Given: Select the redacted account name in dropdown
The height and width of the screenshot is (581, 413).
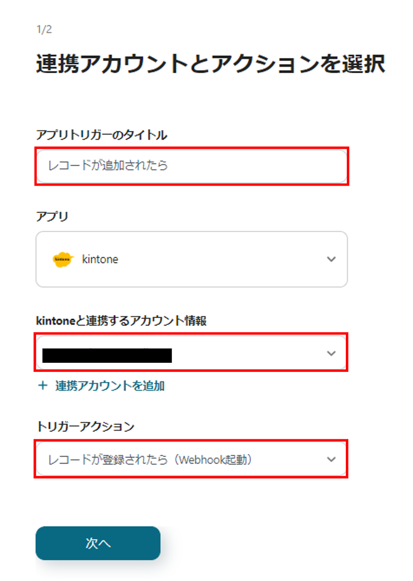Looking at the screenshot, I should 107,355.
